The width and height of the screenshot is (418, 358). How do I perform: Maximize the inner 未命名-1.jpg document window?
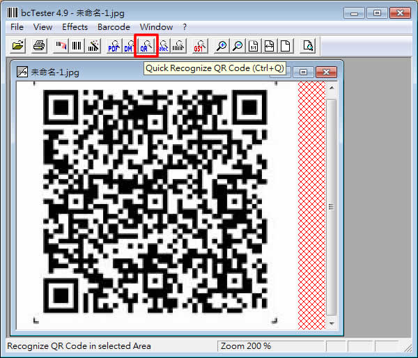click(x=303, y=72)
